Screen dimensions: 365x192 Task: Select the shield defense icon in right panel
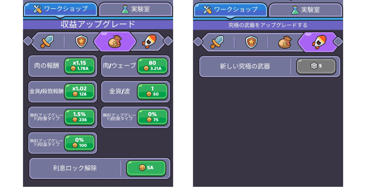coord(252,42)
